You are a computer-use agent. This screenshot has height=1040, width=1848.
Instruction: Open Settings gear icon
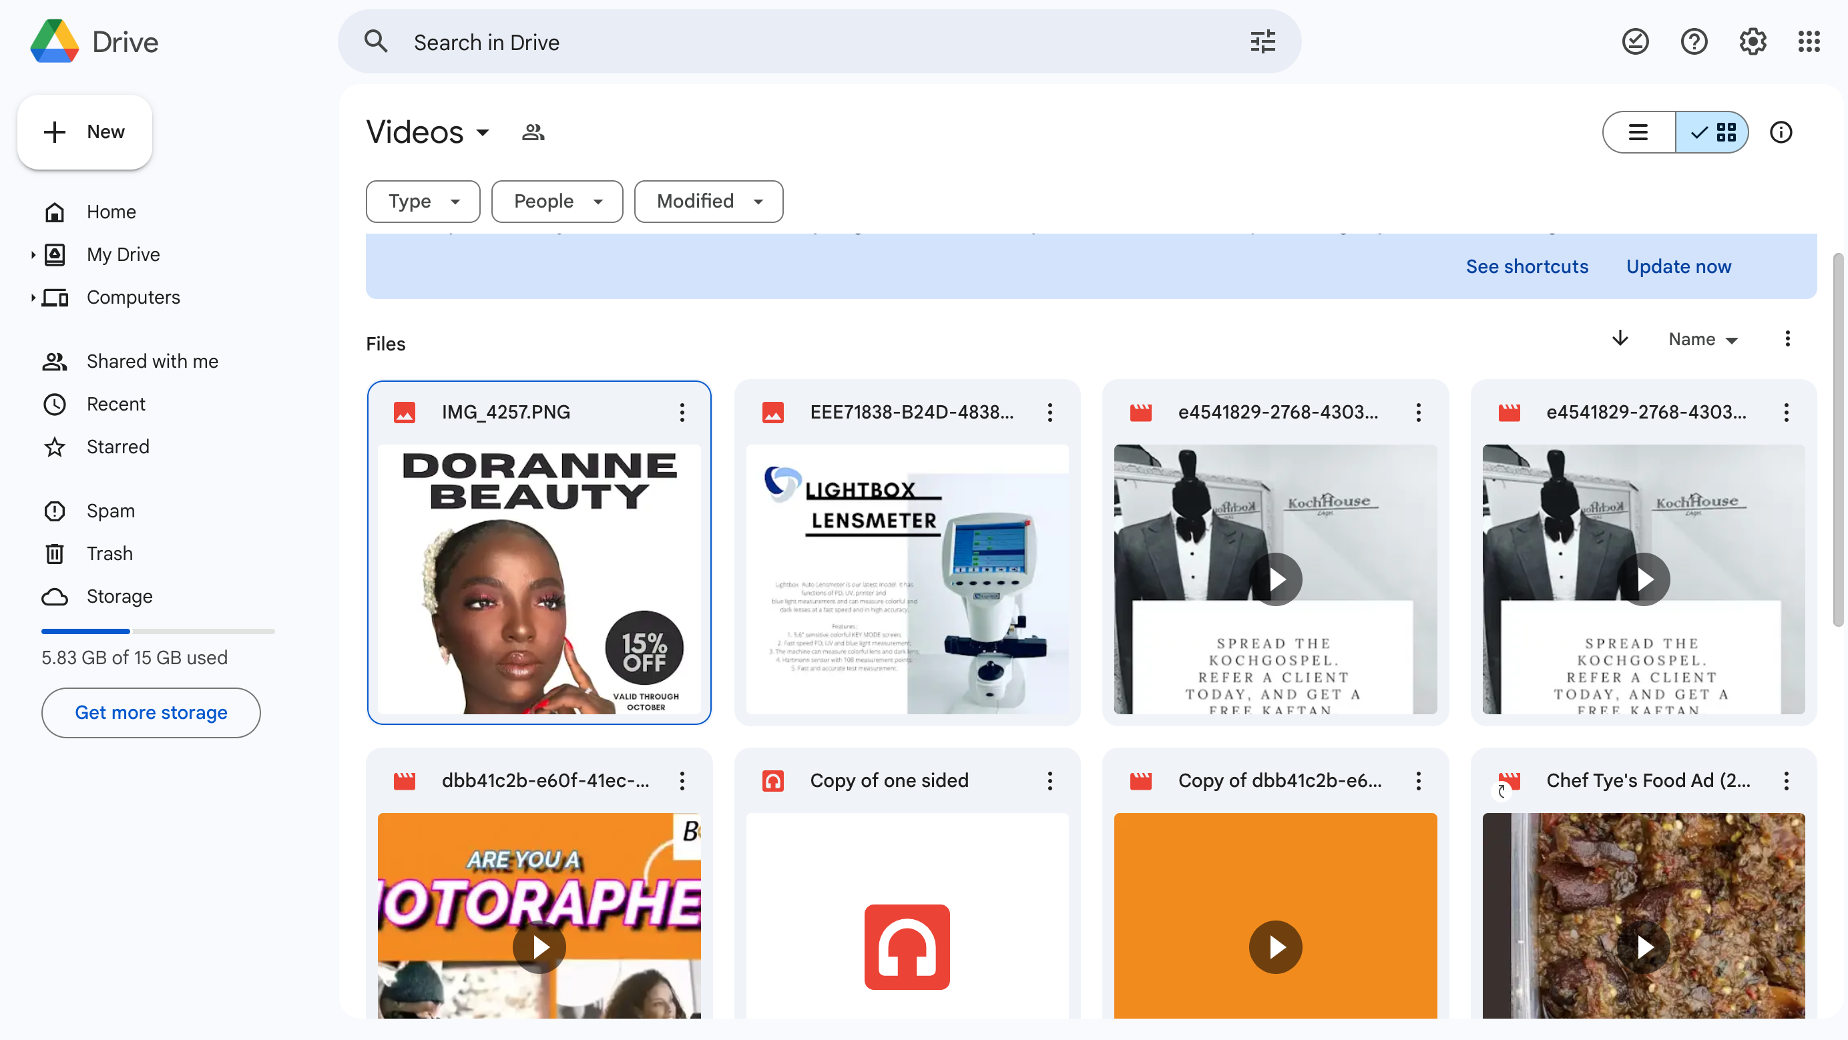pos(1753,41)
